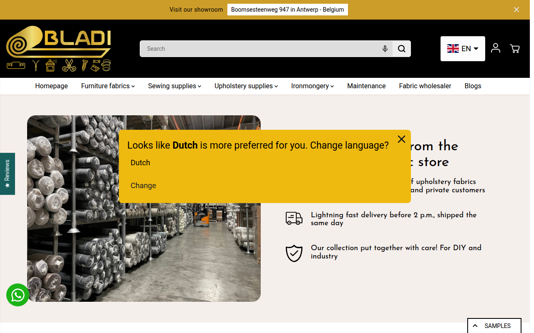Click the delivery truck icon

294,218
